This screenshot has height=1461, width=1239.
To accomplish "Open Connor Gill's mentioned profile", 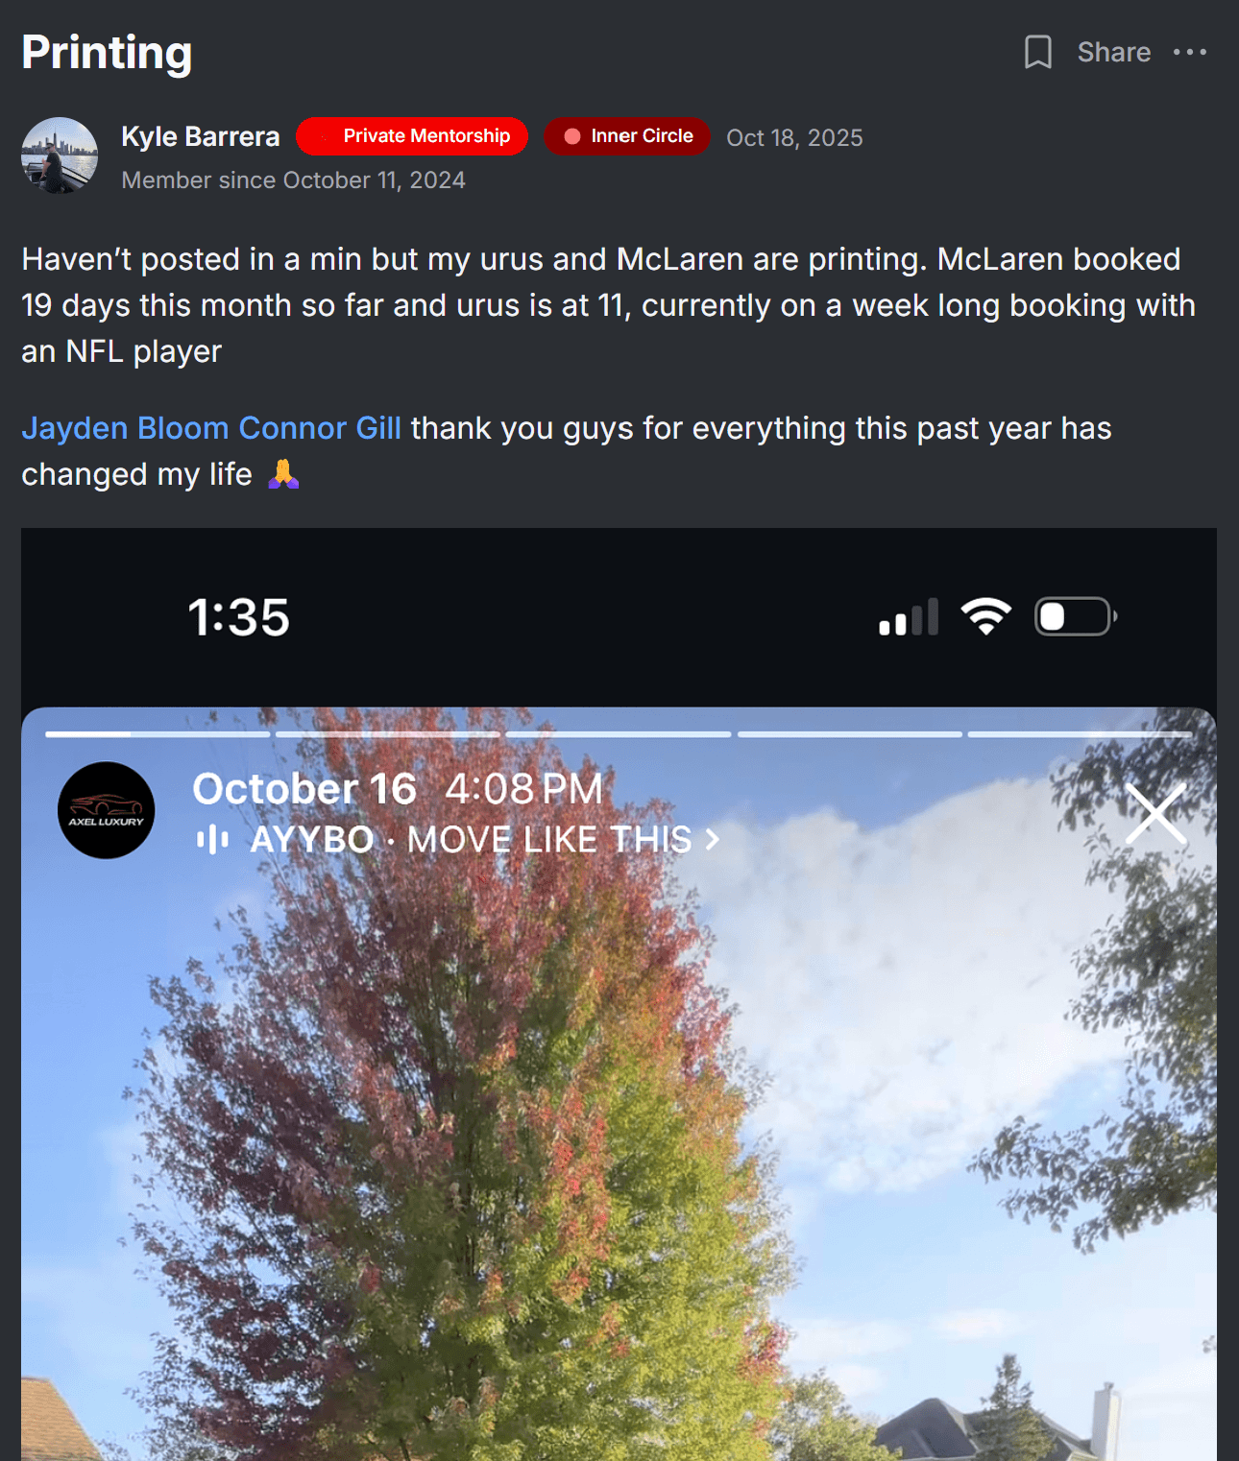I will click(x=320, y=428).
